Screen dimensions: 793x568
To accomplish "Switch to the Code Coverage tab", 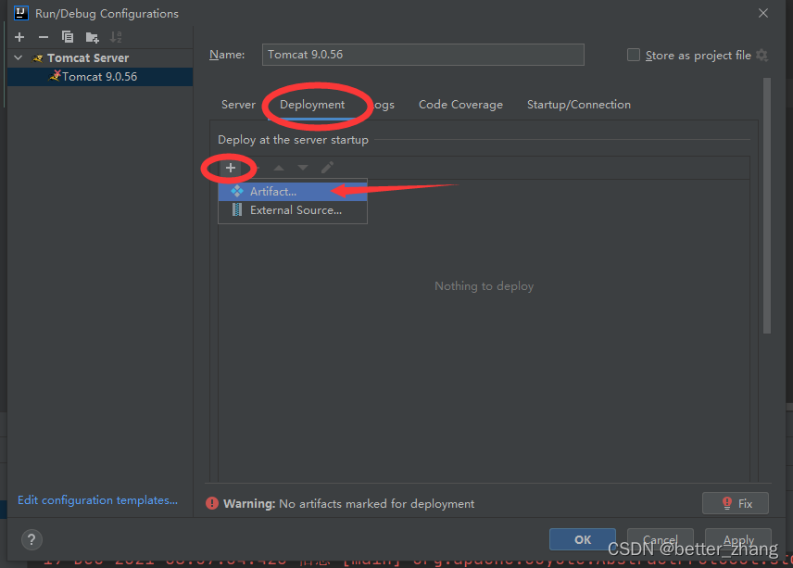I will (x=460, y=105).
